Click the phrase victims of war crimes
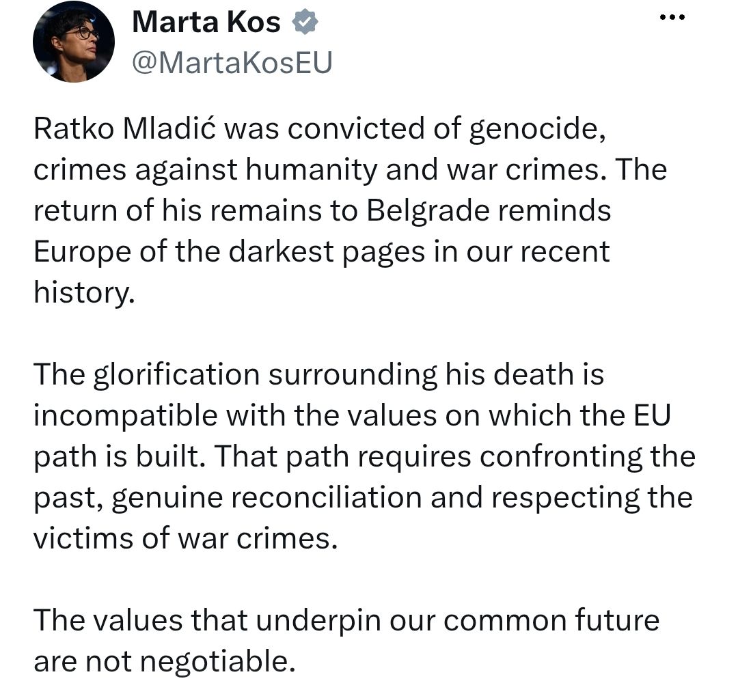 click(x=185, y=538)
